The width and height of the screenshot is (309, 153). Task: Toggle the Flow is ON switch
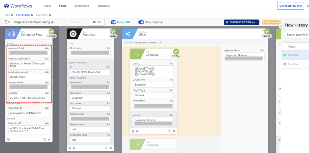pyautogui.click(x=114, y=22)
